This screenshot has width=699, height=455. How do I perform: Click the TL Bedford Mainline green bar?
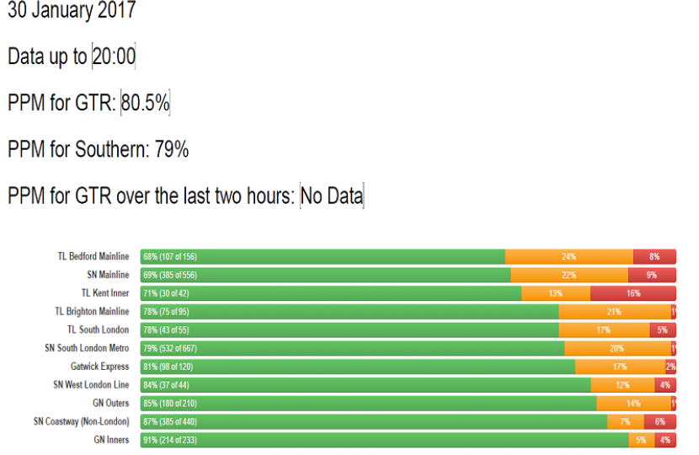(323, 256)
